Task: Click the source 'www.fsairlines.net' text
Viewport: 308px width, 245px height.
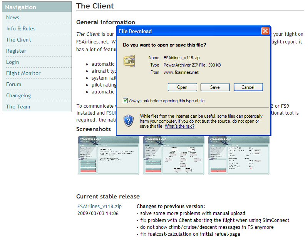Action: 181,72
